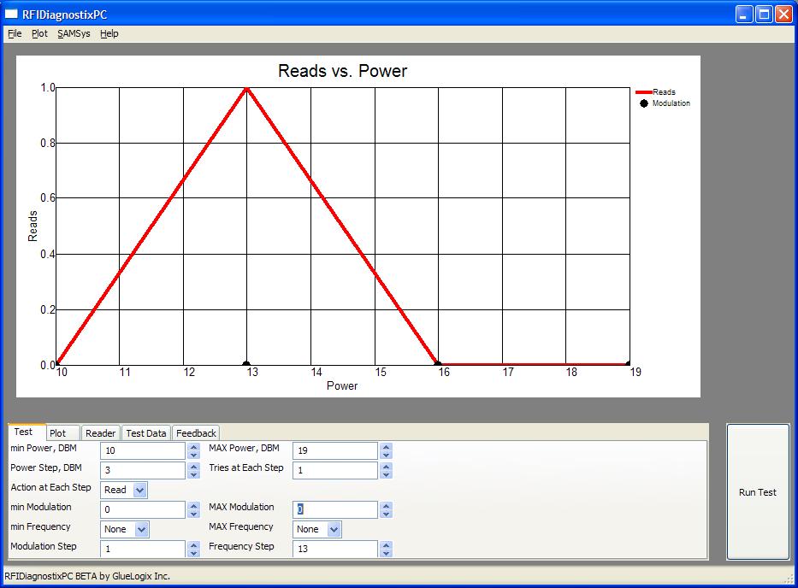
Task: Click the Frequency Step input field
Action: pyautogui.click(x=335, y=549)
